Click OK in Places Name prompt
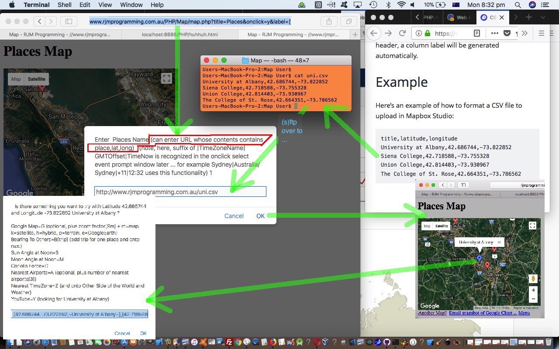Viewport: 559px width, 349px height. point(260,216)
